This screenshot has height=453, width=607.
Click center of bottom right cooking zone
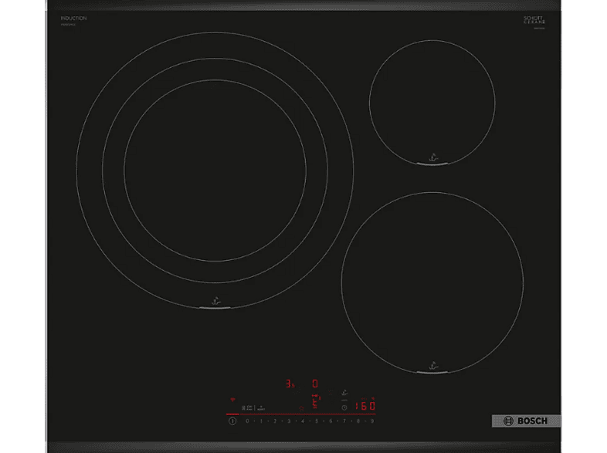432,282
